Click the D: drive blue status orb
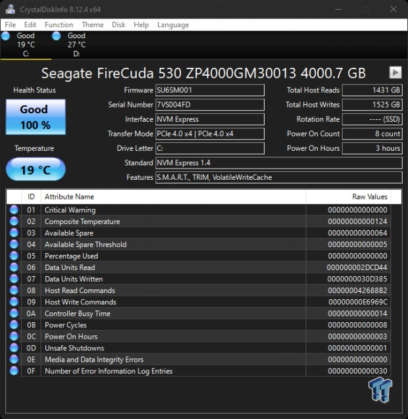 point(57,36)
